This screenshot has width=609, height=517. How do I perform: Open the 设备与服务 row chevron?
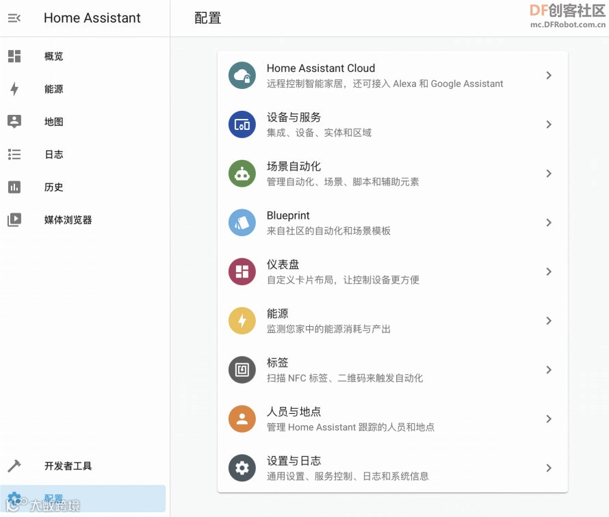pos(548,124)
